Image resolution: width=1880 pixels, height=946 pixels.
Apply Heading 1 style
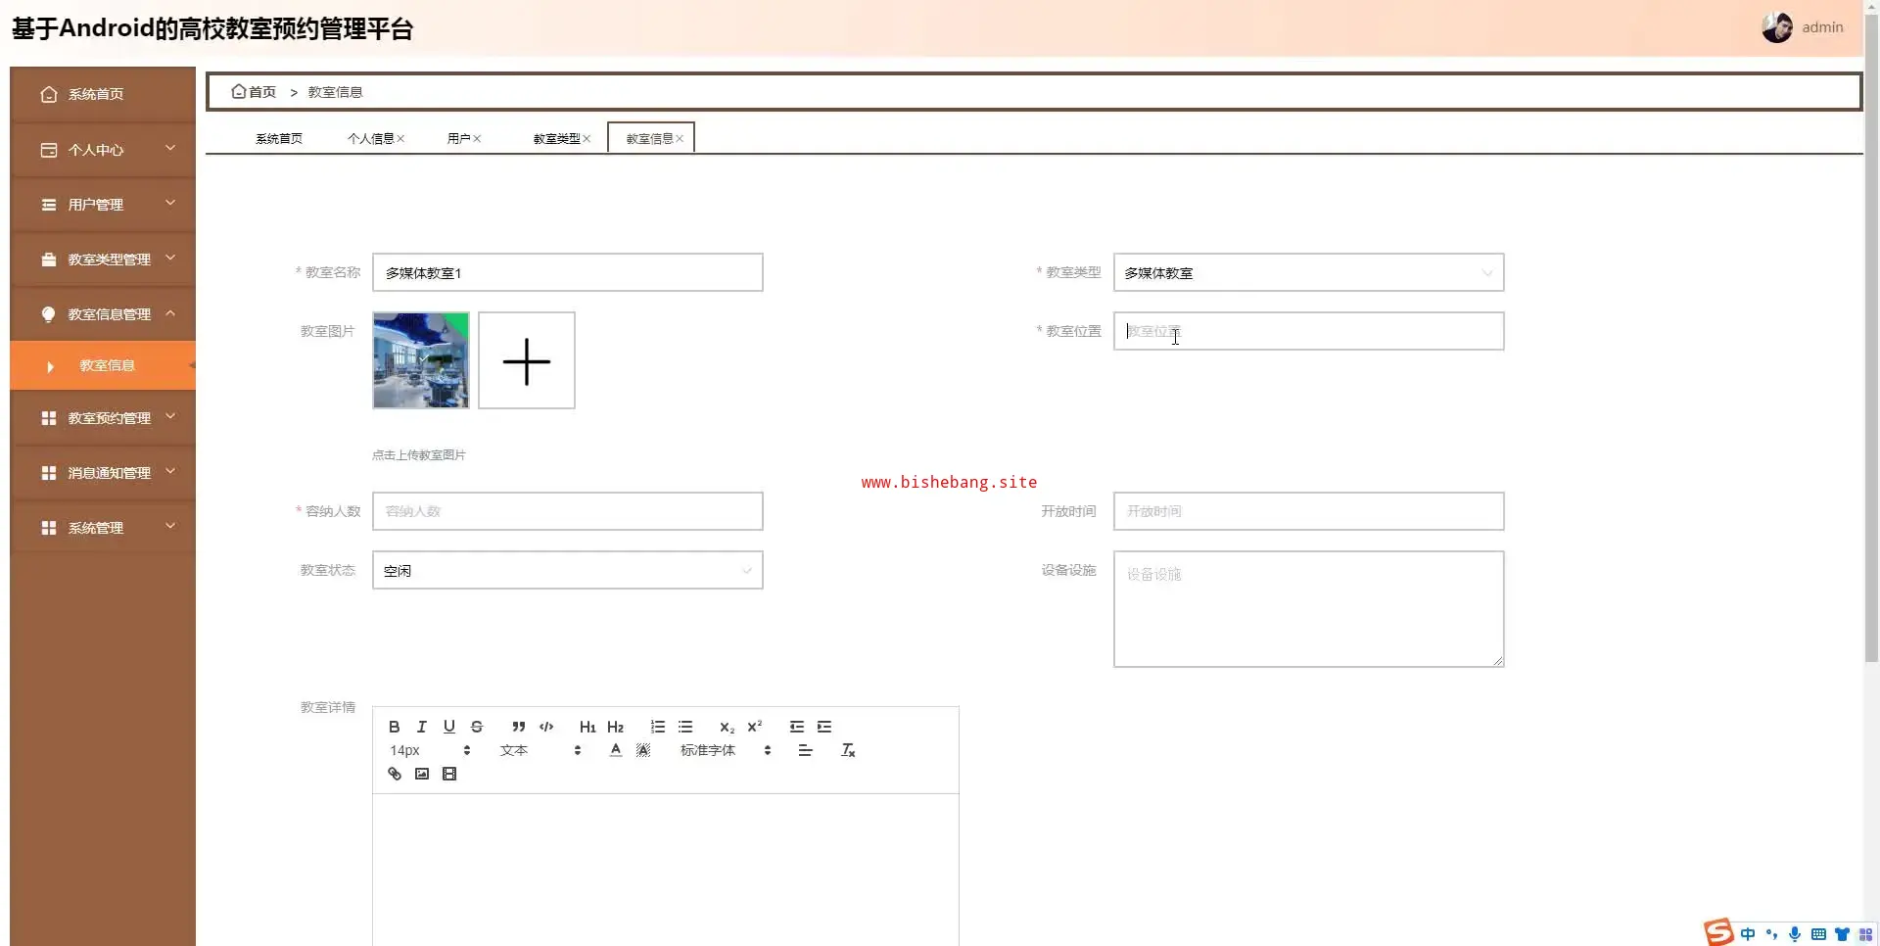pyautogui.click(x=587, y=727)
